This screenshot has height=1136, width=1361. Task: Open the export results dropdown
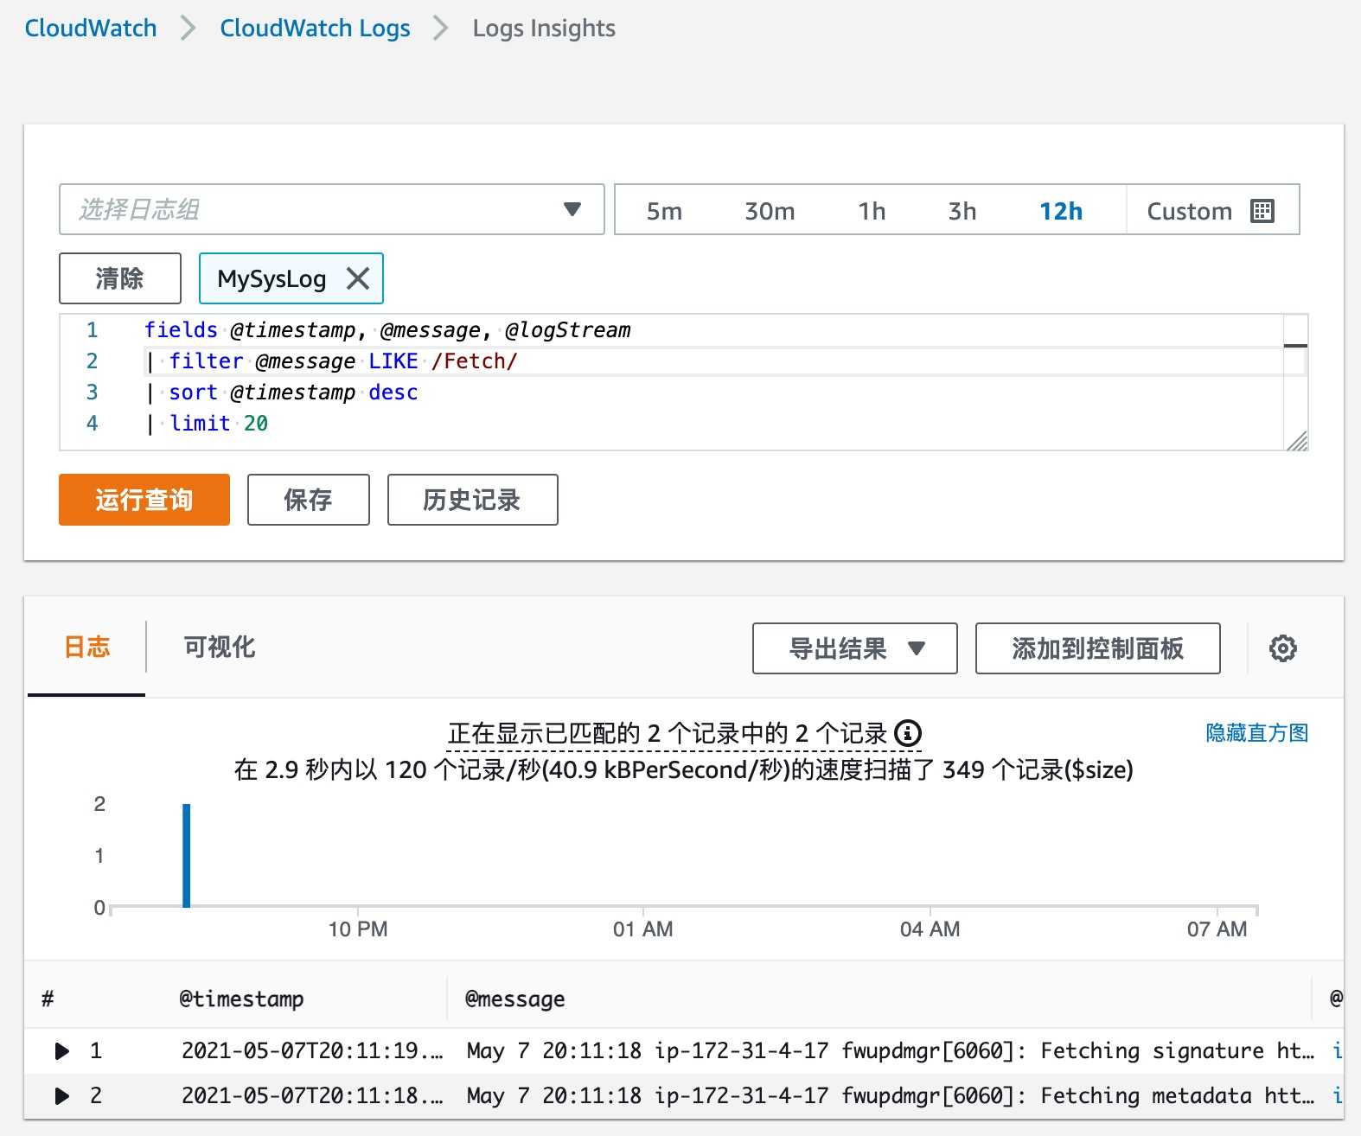(854, 648)
